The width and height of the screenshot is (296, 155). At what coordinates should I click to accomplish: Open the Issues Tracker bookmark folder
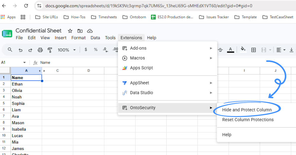[x=214, y=17]
